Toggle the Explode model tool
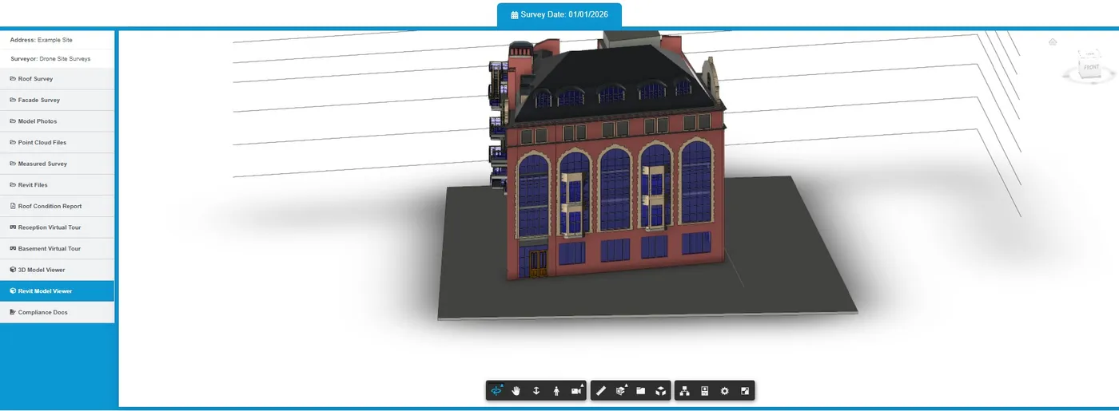Viewport: 1119px width, 411px height. point(661,390)
